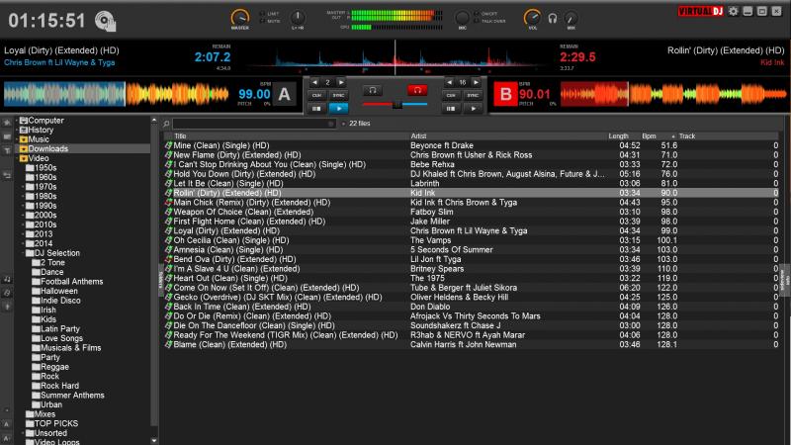Increase deck A loop length with right arrow

[341, 82]
